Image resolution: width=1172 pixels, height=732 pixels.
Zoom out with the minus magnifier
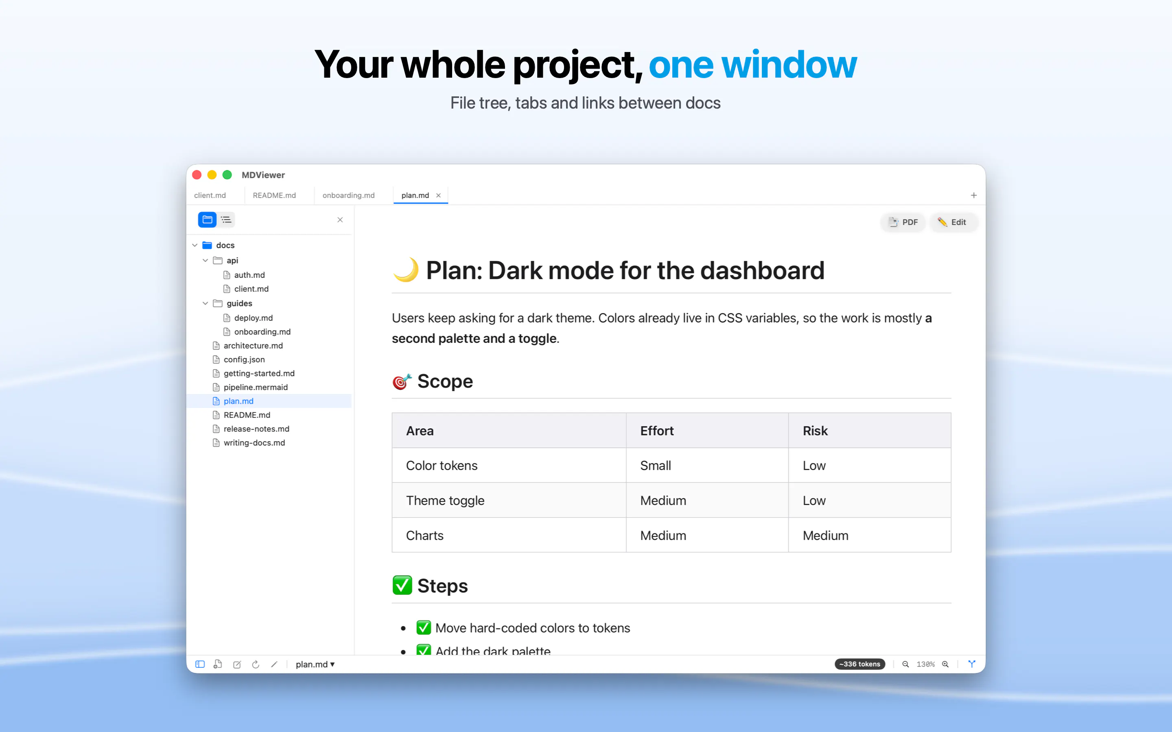(905, 664)
